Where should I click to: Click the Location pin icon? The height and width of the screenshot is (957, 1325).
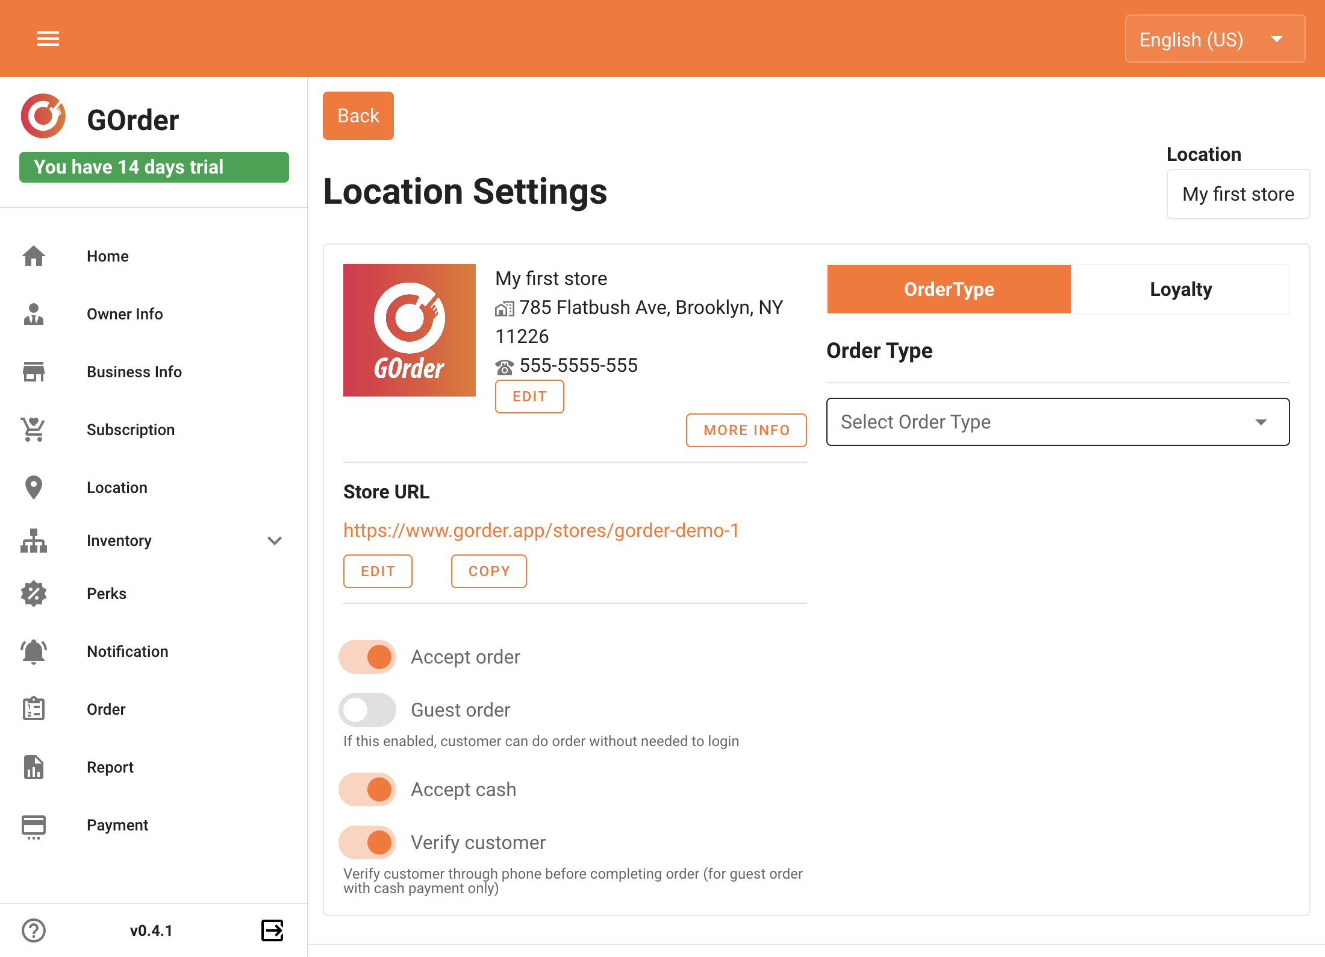coord(34,488)
